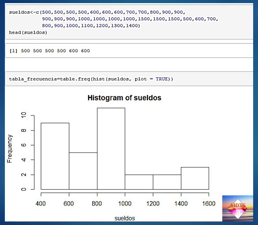258x225 pixels.
Task: Click the histogram bar from 1200 to 1400
Action: pos(167,182)
